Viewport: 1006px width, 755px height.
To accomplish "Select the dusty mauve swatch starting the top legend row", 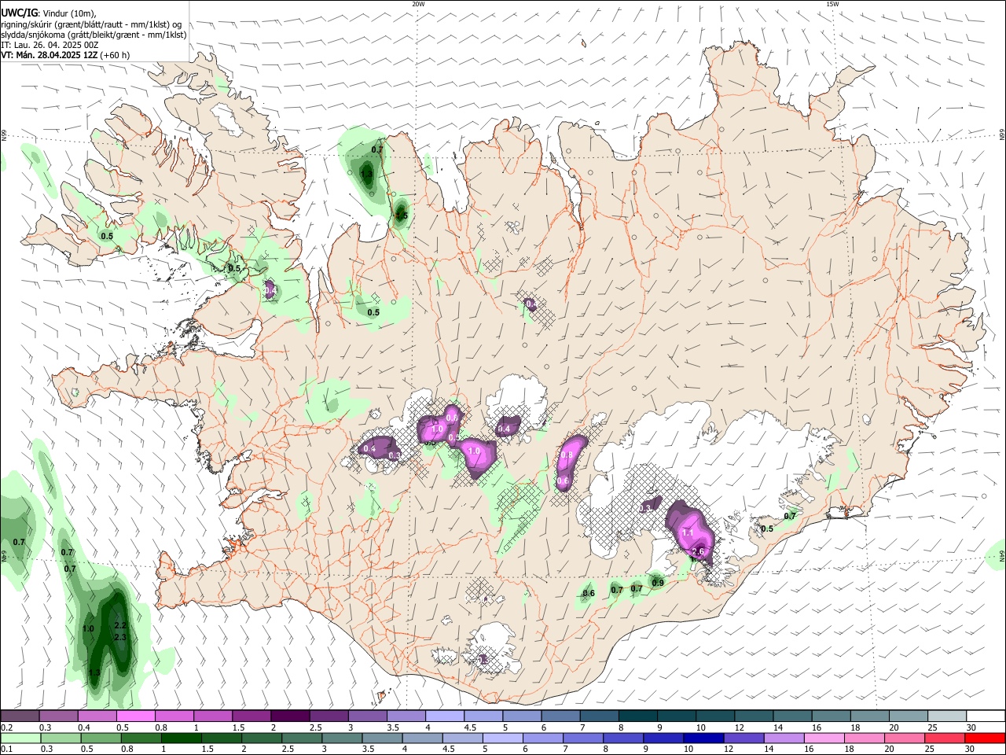I will coord(20,716).
